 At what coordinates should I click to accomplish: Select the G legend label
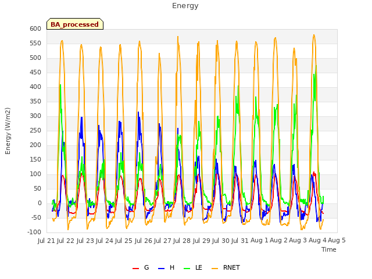[x=146, y=267]
